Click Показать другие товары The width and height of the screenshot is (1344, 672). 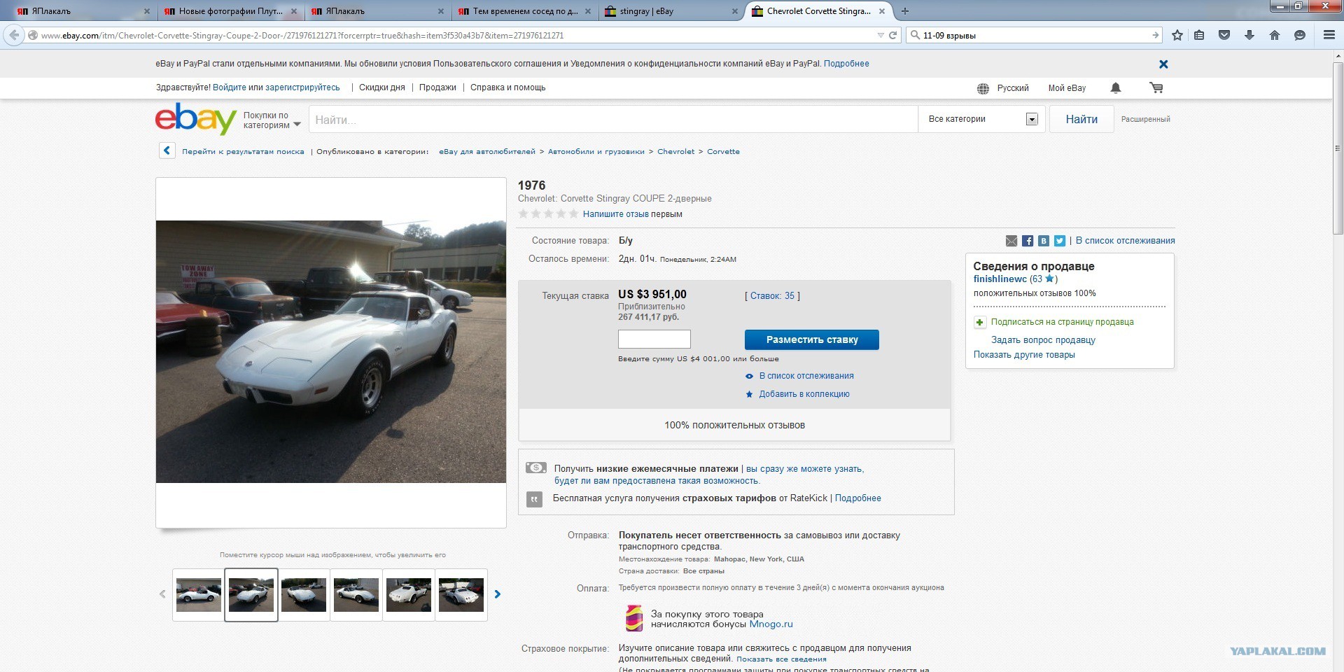[x=1024, y=355]
